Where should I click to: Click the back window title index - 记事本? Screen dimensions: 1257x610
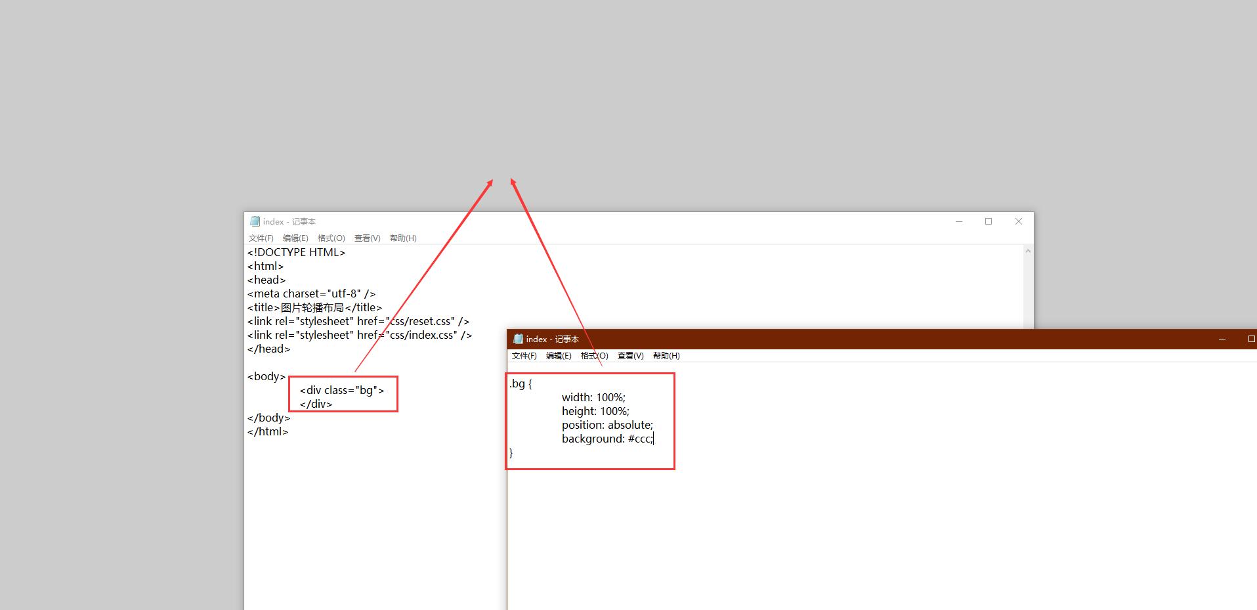[289, 222]
